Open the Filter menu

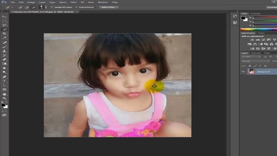74,2
